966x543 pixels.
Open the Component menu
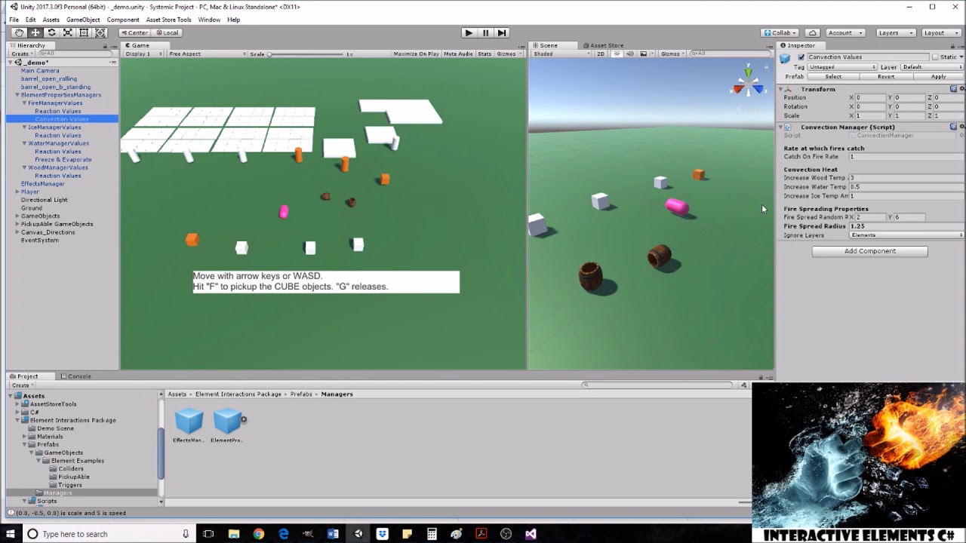122,20
